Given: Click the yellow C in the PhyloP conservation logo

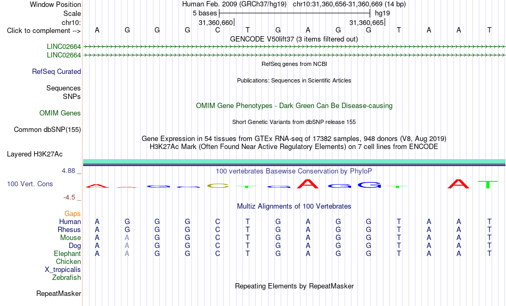Looking at the screenshot, I should coord(218,186).
